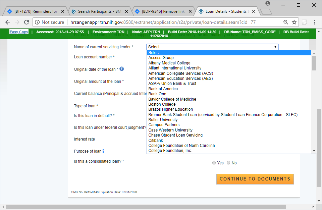Open the Chrome profile avatar icon
Image resolution: width=322 pixels, height=210 pixels.
tap(267, 4)
